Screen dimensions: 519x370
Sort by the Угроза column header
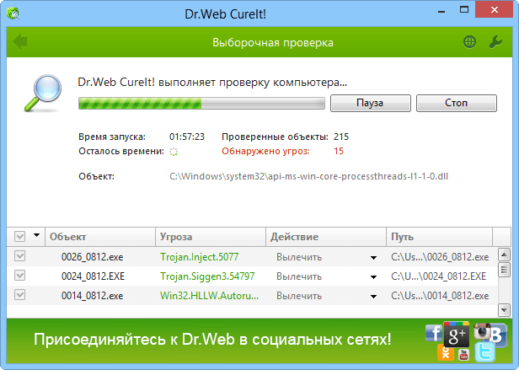(211, 237)
